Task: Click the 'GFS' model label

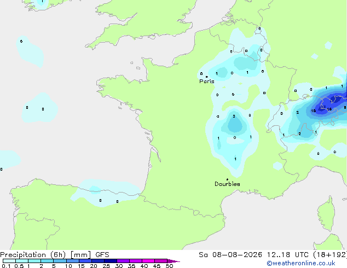Action: click(x=102, y=255)
